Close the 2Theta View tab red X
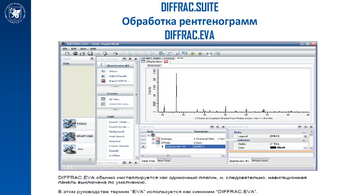 click(x=166, y=61)
